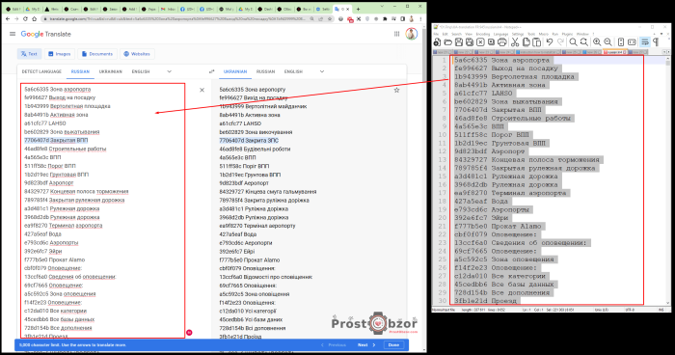Choose Russian as the target language
675x355 pixels.
pyautogui.click(x=265, y=71)
